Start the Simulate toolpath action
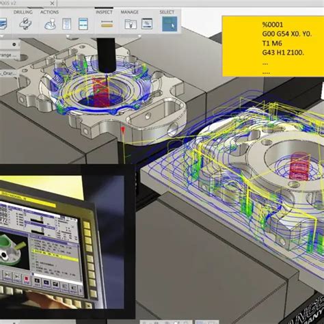324x324 pixels. [50, 24]
